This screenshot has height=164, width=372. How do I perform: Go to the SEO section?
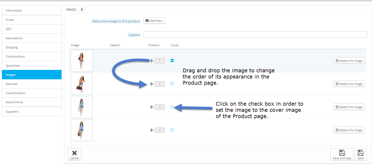pos(32,29)
